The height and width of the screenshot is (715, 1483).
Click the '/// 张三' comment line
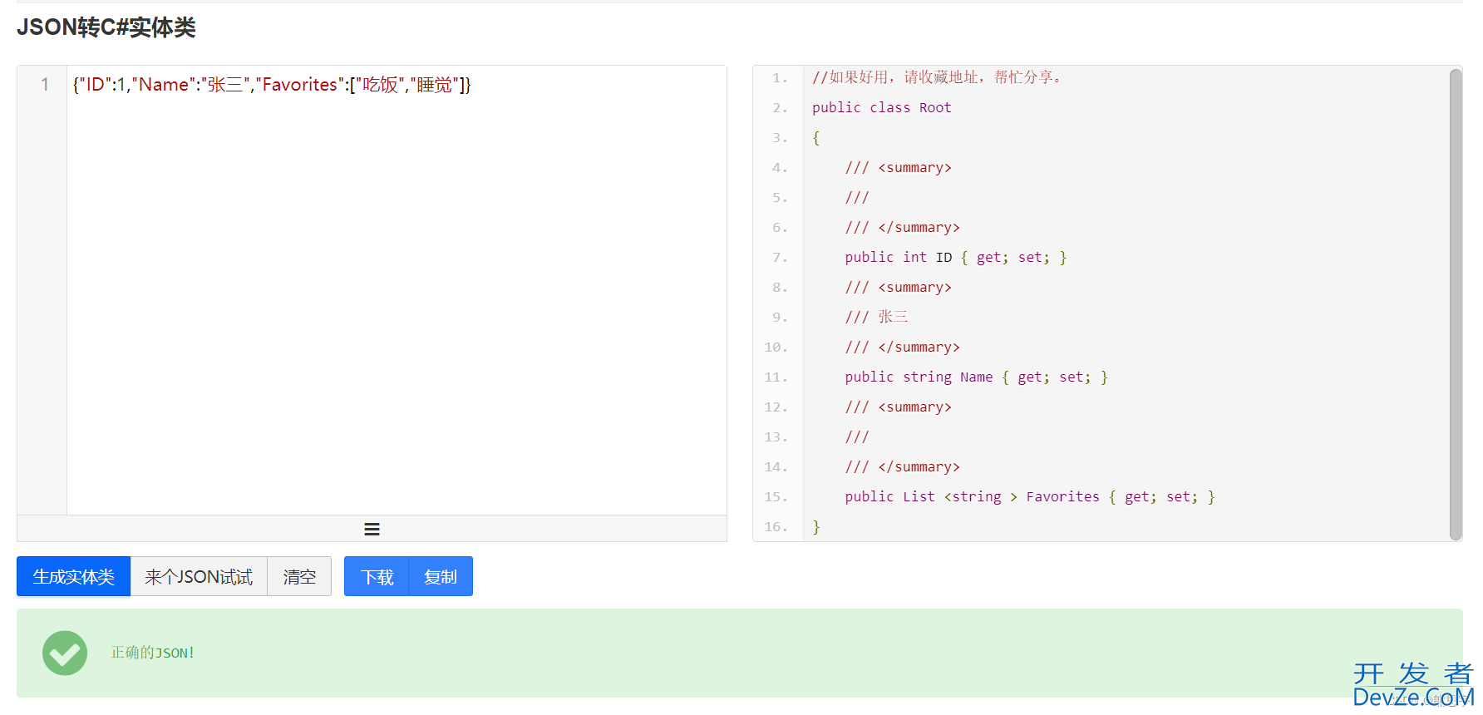876,317
